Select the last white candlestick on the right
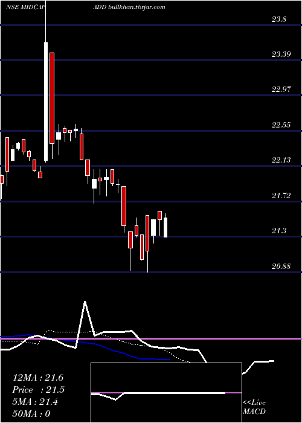Viewport: 302px width, 423px height. 165,227
